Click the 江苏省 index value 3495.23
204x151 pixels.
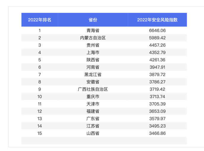click(157, 126)
